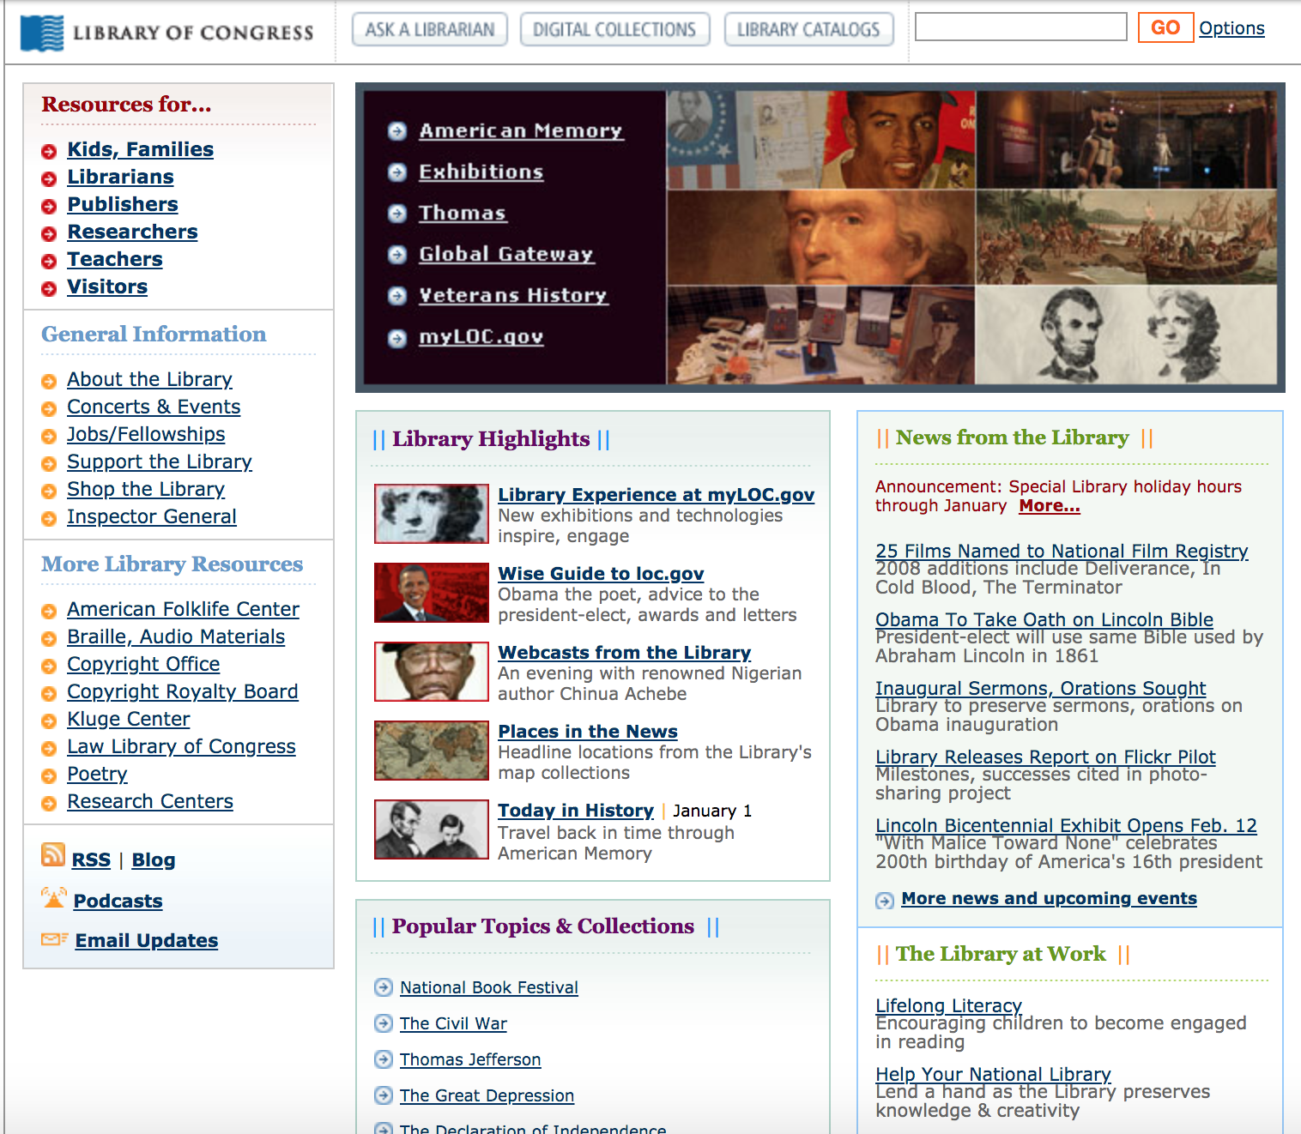This screenshot has width=1301, height=1134.
Task: Click the Places in the News map thumbnail
Action: (432, 751)
